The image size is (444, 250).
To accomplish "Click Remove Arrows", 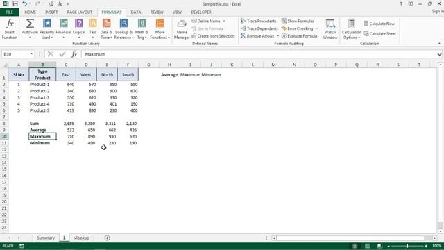I will click(257, 36).
